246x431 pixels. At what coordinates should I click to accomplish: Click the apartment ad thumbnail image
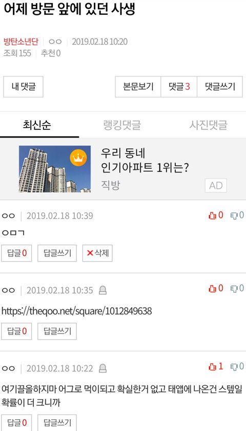[55, 169]
